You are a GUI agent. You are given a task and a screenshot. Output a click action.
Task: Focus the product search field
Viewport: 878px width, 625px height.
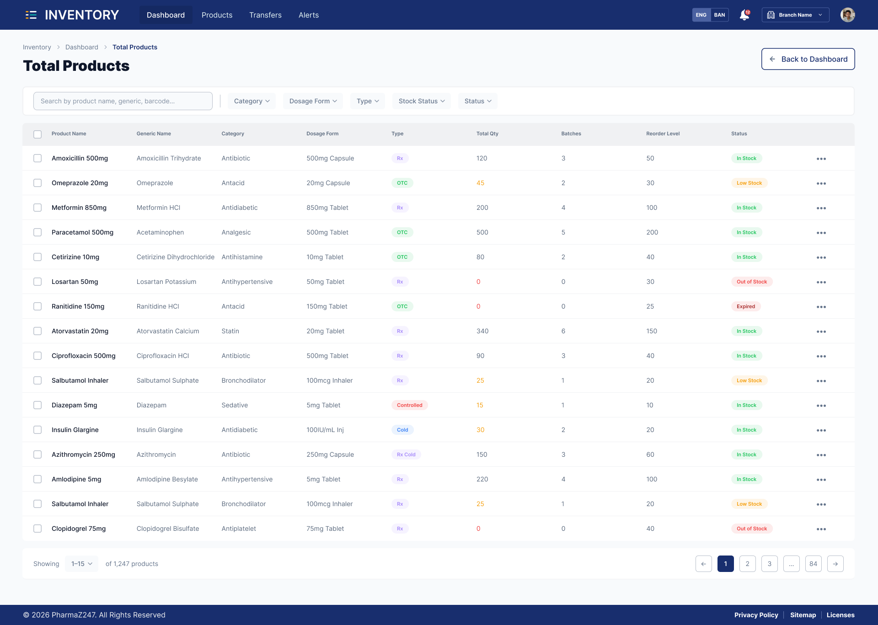pos(123,101)
